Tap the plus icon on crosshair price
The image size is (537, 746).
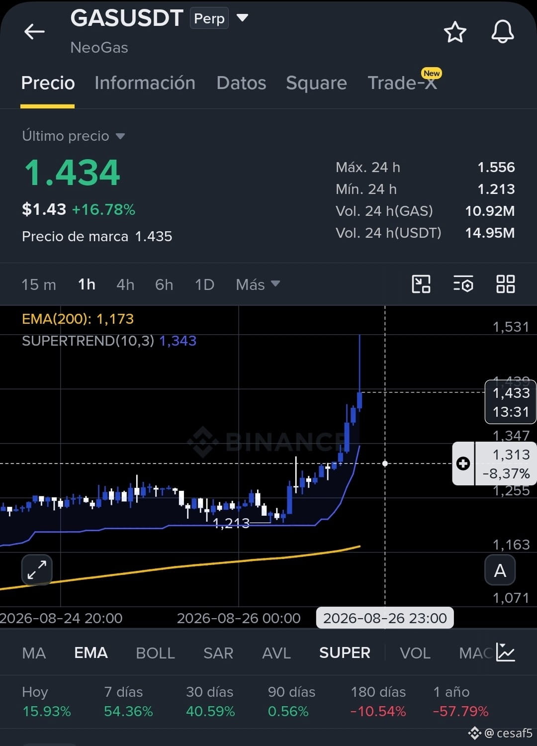pyautogui.click(x=463, y=464)
